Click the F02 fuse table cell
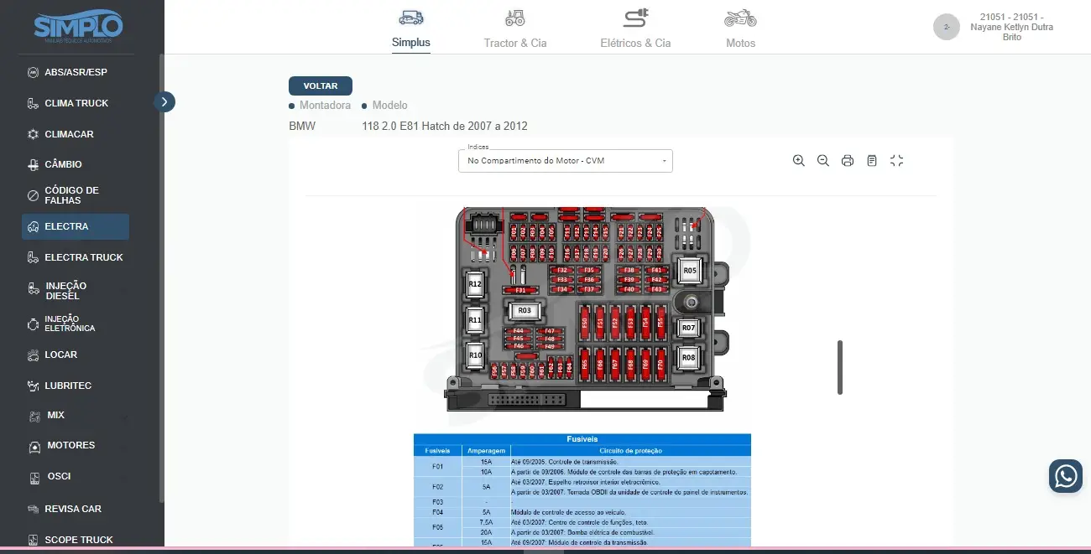 coord(438,487)
